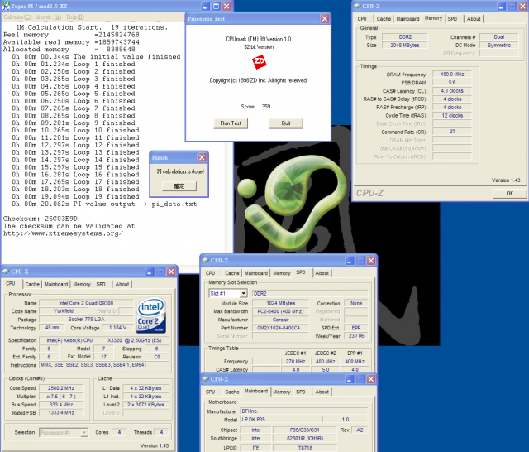Click the Run Test button
529x452 pixels.
click(x=231, y=123)
